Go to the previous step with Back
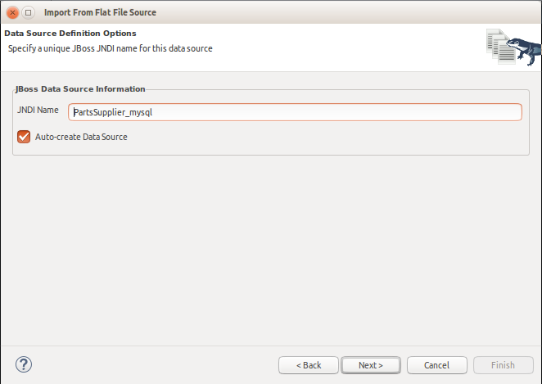Screen dimensions: 542x384 (308, 365)
